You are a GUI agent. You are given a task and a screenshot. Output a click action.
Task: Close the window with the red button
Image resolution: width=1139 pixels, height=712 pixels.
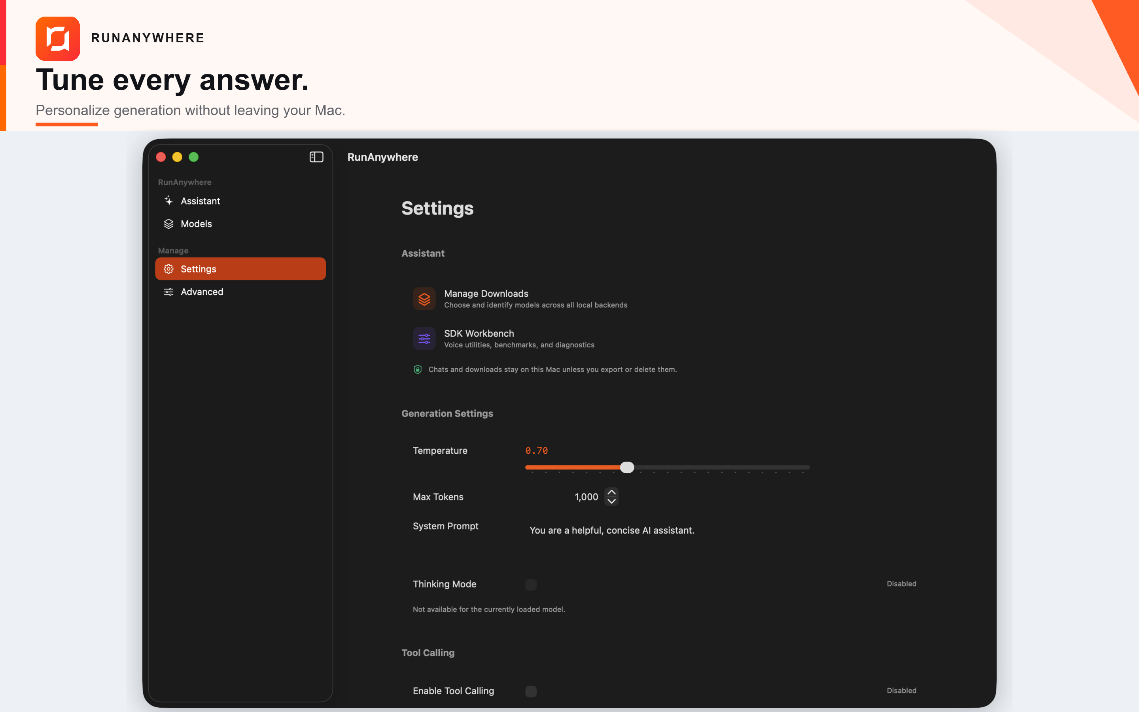pyautogui.click(x=161, y=157)
